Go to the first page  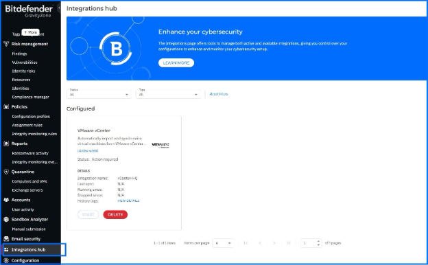click(246, 243)
